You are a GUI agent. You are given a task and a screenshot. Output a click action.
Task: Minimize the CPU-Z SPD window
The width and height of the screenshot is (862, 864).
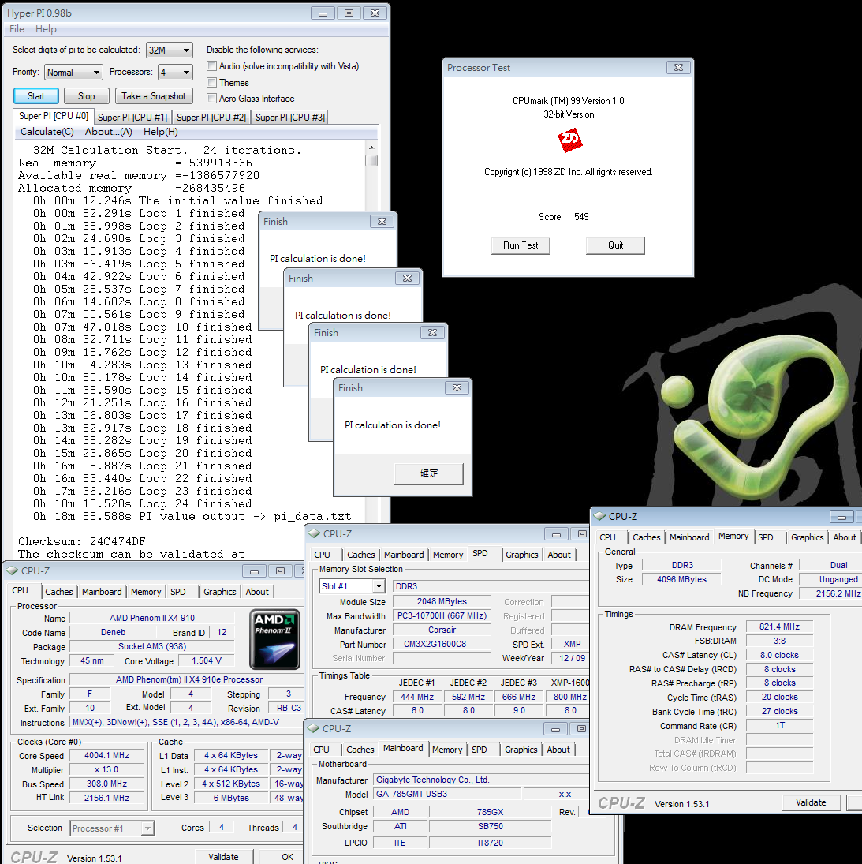(x=556, y=534)
